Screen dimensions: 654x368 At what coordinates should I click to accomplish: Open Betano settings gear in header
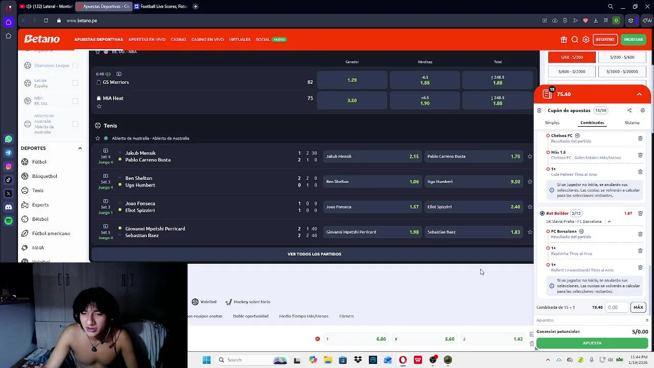(586, 39)
